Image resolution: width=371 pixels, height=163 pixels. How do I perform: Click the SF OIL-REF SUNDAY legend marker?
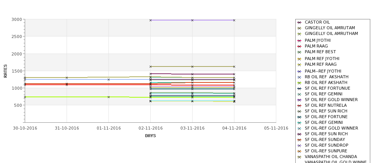click(x=299, y=140)
